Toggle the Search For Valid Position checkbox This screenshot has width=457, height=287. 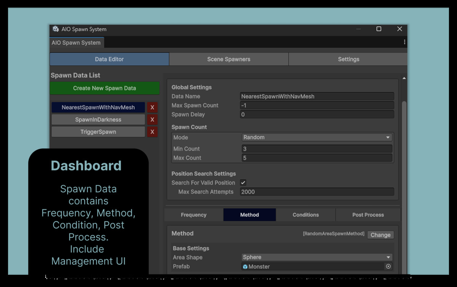pos(243,183)
